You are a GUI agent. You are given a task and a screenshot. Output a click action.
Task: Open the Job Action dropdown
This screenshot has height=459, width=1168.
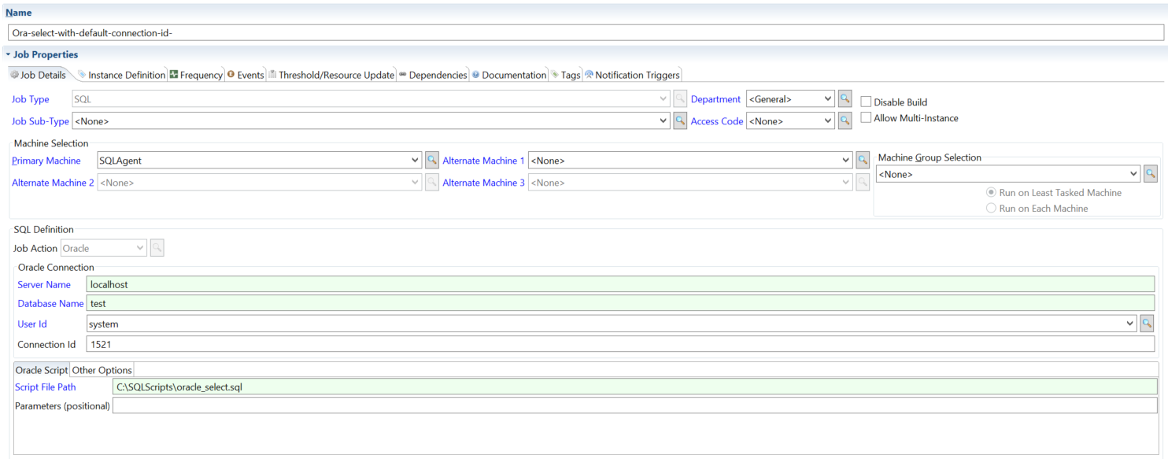(141, 248)
